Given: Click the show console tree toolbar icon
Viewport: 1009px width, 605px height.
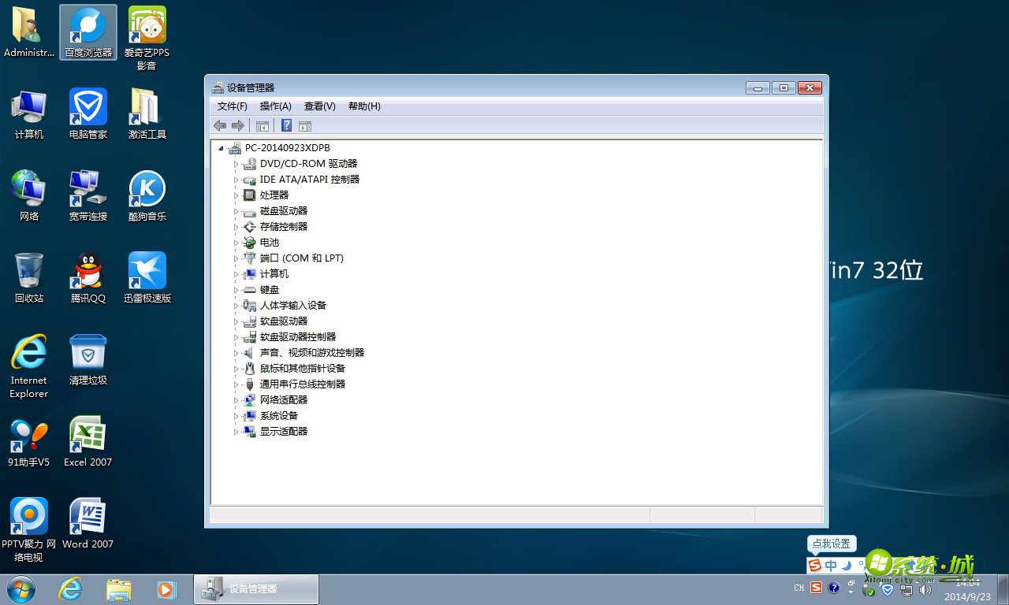Looking at the screenshot, I should point(262,125).
